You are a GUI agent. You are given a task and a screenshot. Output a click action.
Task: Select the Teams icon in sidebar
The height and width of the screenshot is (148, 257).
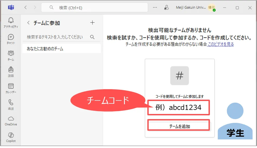11,55
